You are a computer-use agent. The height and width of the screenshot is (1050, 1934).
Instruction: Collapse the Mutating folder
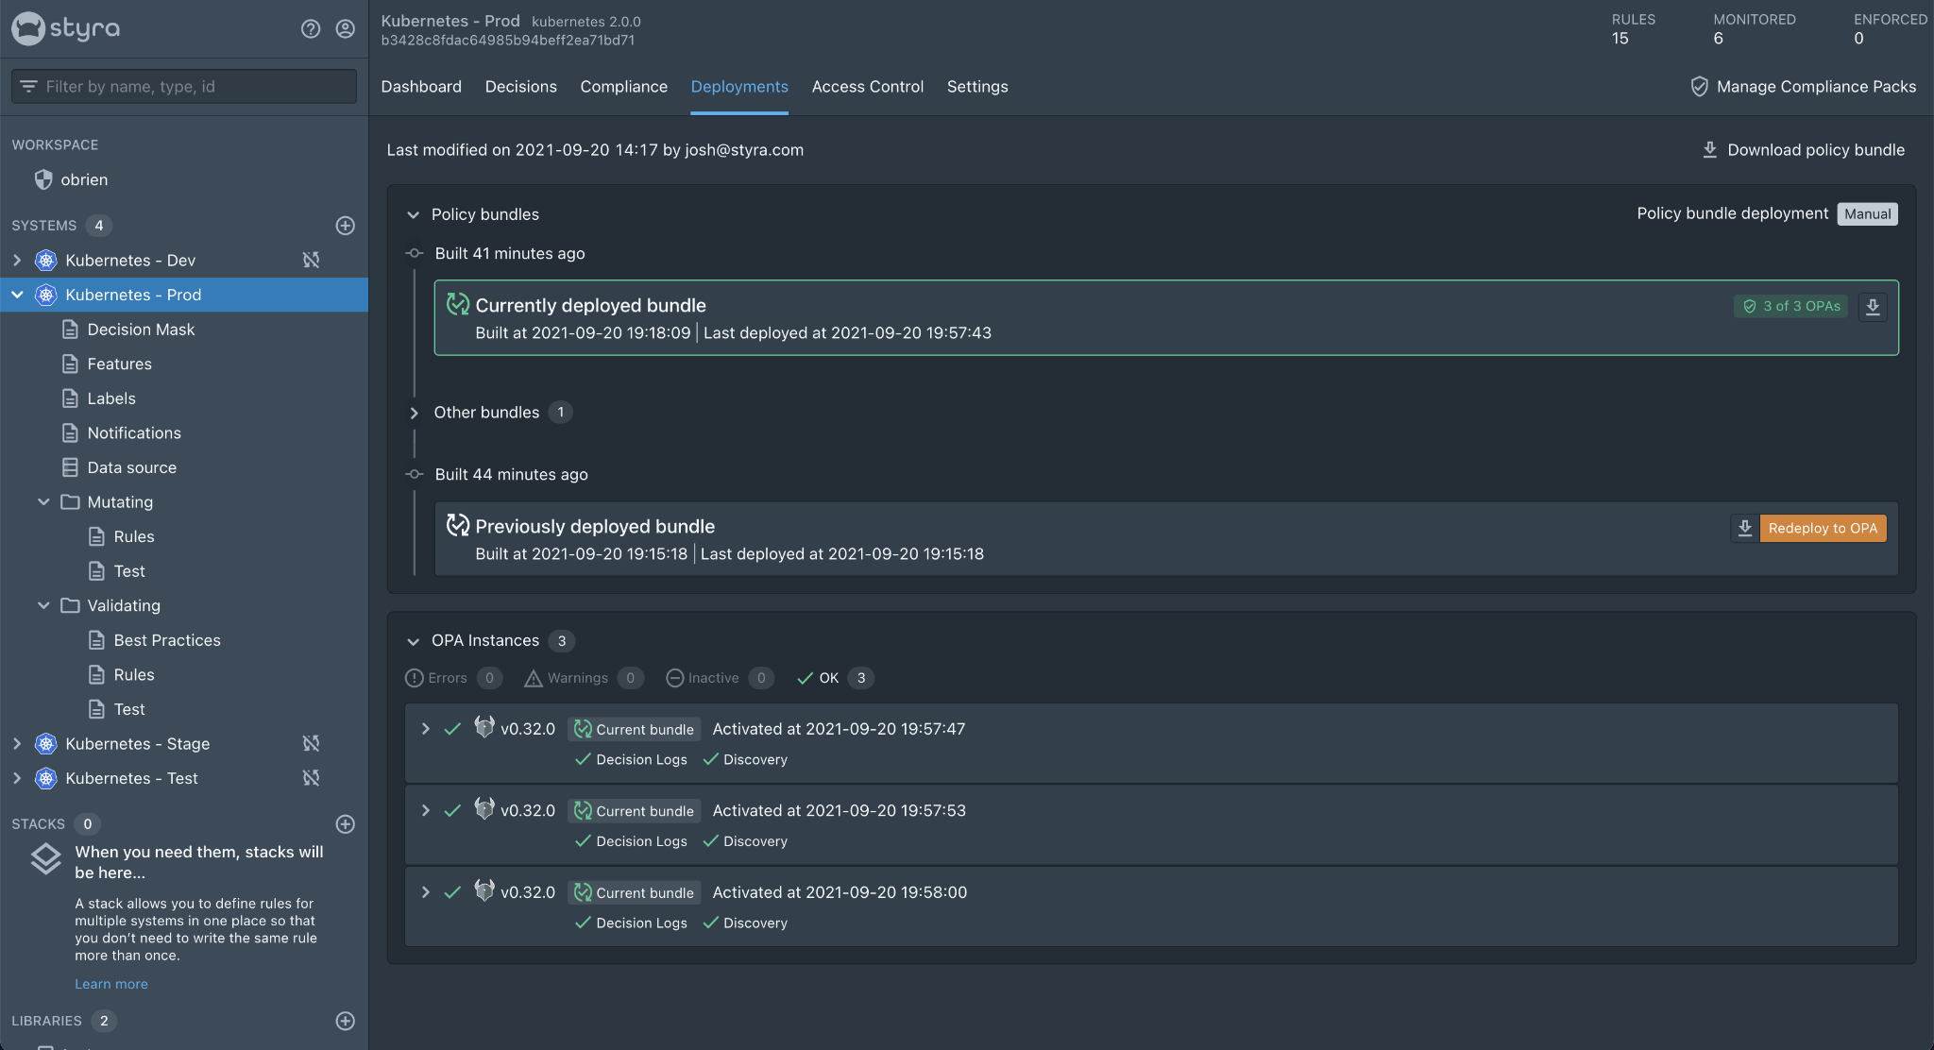(x=43, y=501)
